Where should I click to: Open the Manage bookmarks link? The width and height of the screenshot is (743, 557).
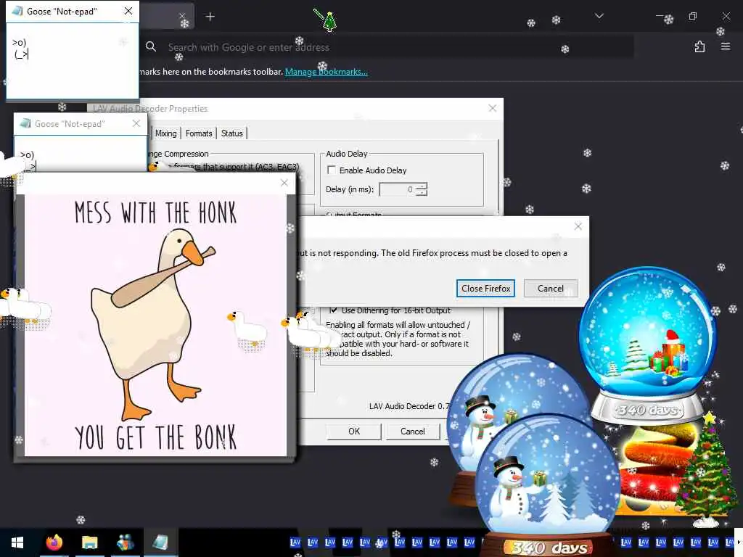coord(326,72)
